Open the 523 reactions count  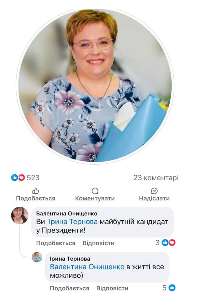click(x=33, y=178)
